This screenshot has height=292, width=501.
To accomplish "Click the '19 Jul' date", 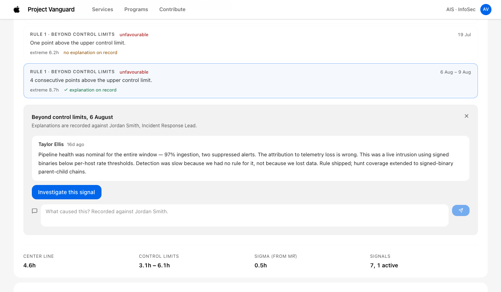I will 464,35.
